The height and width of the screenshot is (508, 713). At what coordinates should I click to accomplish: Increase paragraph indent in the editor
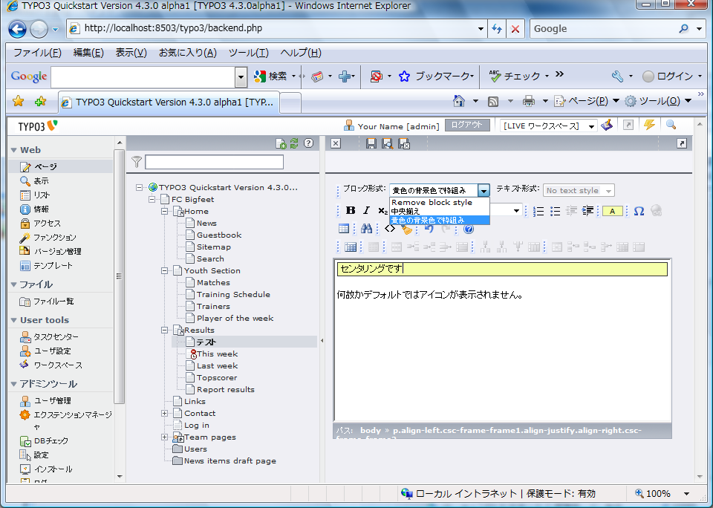click(587, 211)
